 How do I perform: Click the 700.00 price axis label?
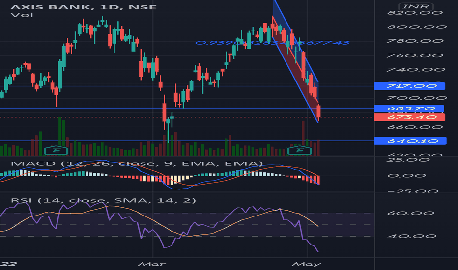tap(417, 98)
